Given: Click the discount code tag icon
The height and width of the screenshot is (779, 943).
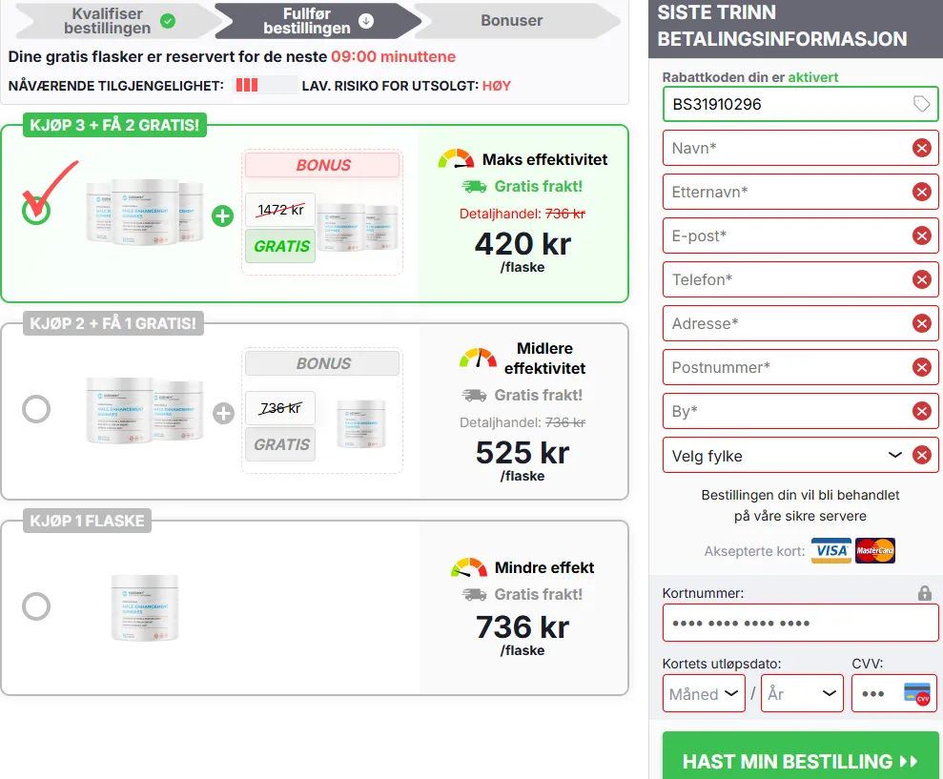Looking at the screenshot, I should coord(921,104).
